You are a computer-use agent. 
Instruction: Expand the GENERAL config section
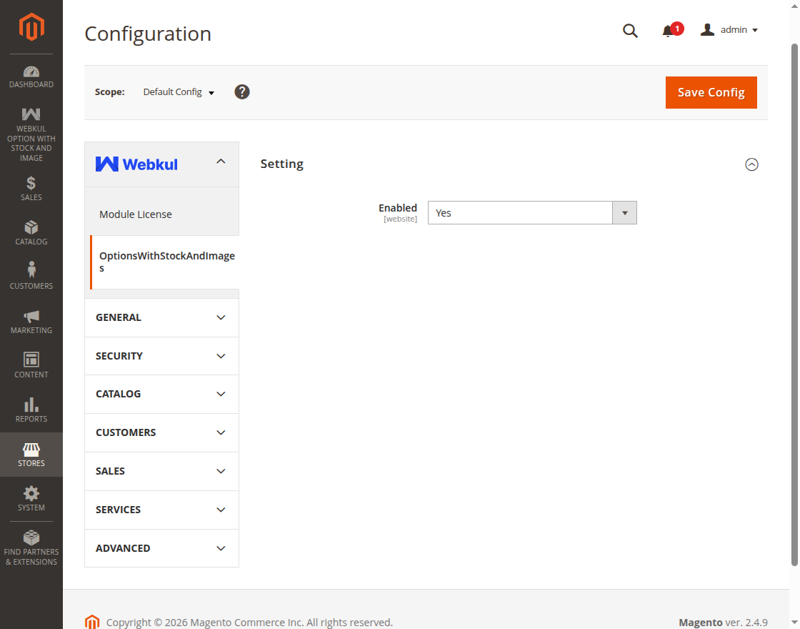click(x=161, y=317)
